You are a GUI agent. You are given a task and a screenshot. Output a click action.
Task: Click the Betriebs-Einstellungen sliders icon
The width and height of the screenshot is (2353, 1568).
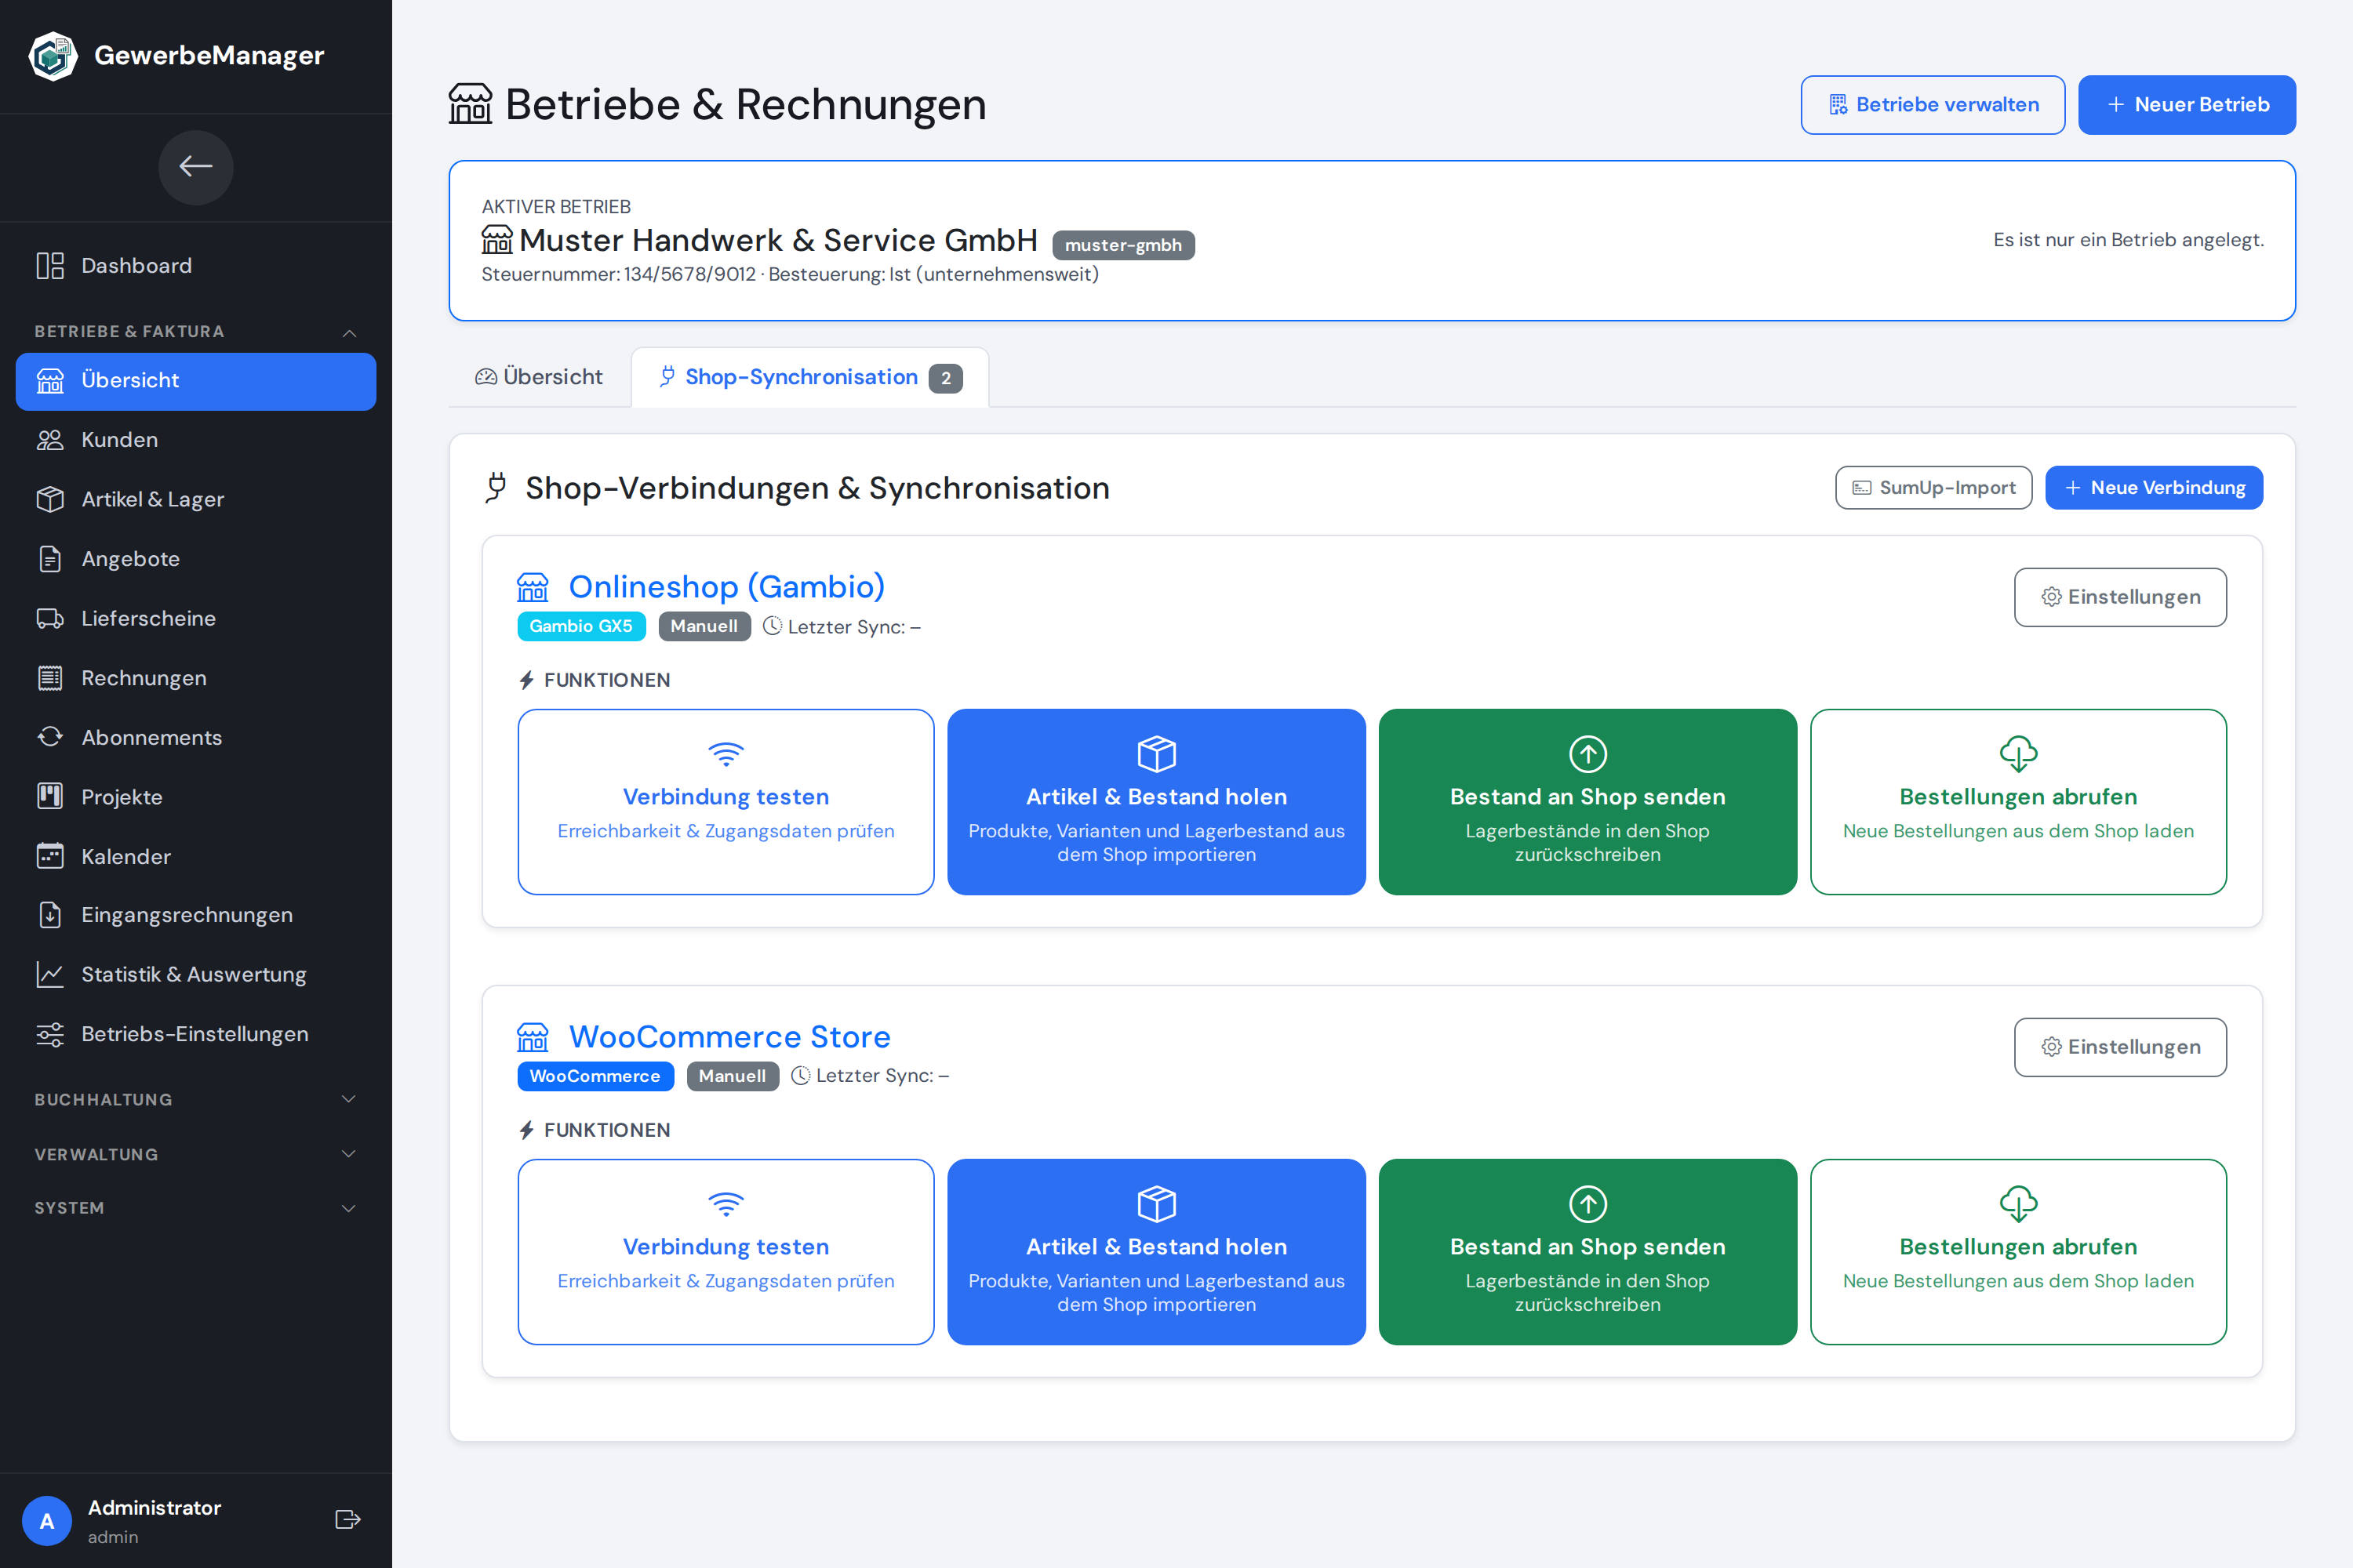[x=50, y=1034]
